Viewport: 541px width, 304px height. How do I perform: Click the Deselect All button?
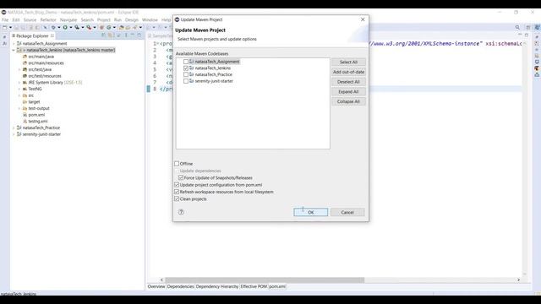click(348, 82)
